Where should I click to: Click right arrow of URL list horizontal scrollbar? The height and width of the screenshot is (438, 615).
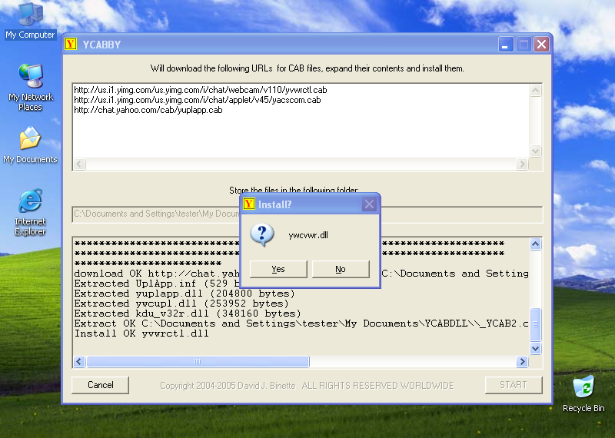(x=522, y=164)
